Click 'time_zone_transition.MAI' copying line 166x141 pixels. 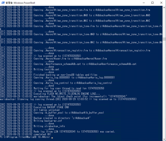[75, 21]
